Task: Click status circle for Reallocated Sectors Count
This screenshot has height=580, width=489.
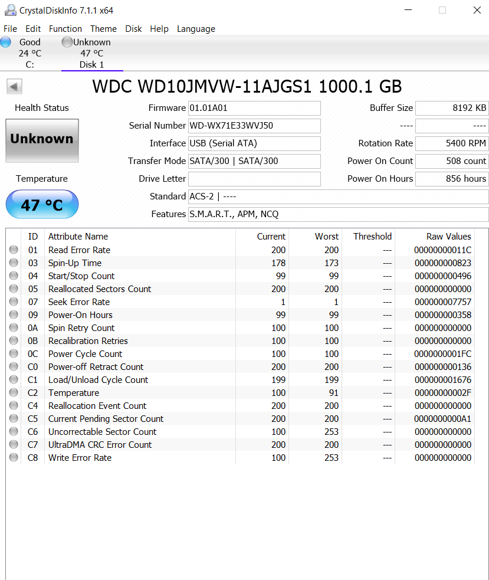Action: tap(14, 289)
